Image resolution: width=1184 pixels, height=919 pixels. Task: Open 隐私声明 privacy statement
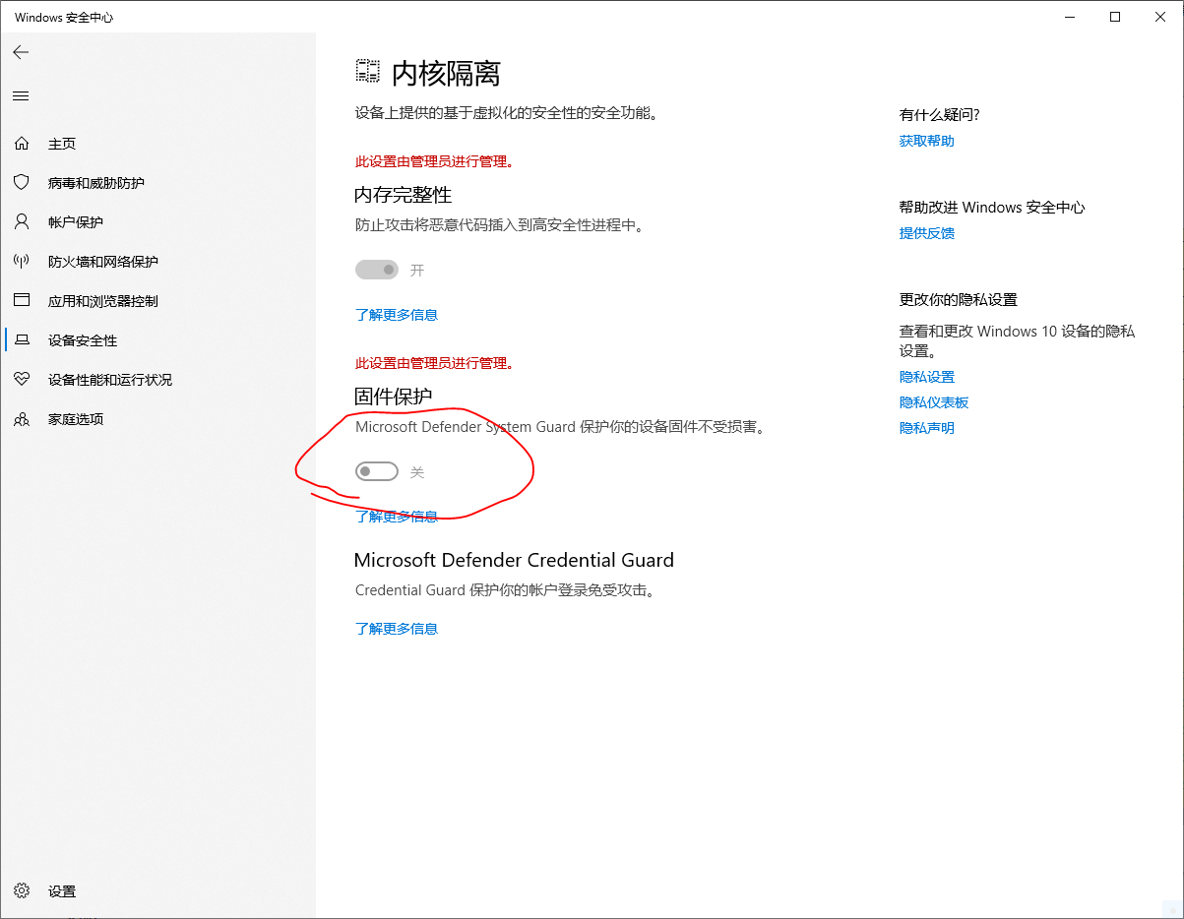[x=926, y=427]
